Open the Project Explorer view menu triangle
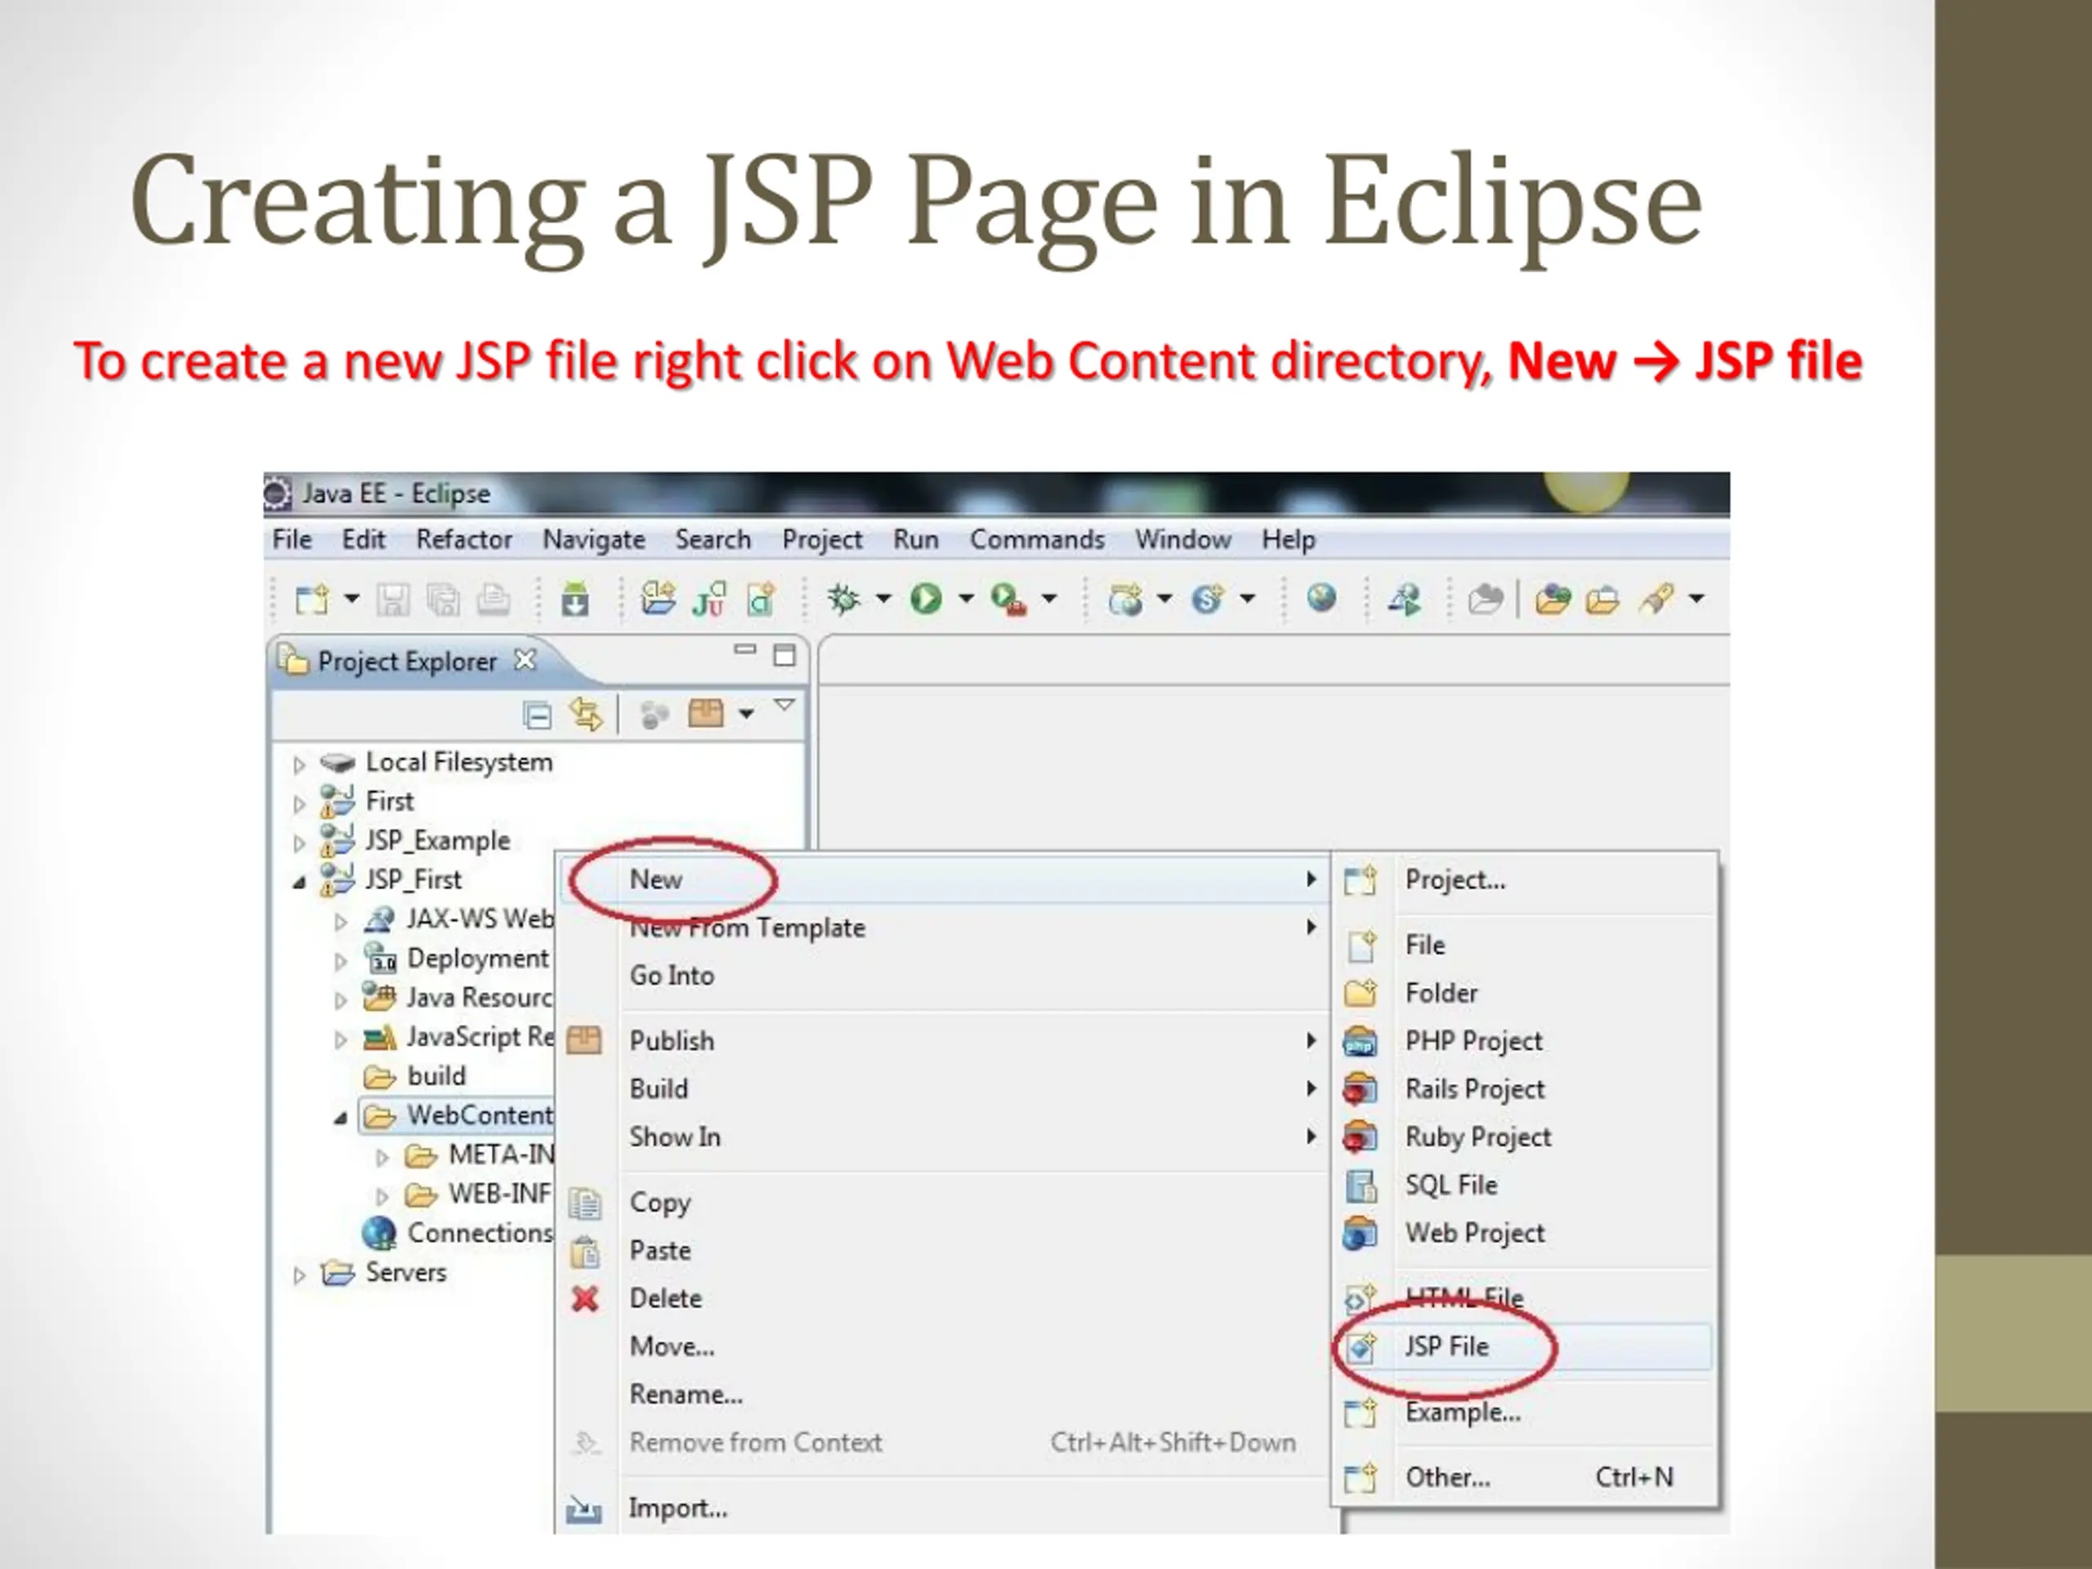Viewport: 2092px width, 1569px height. coord(784,705)
